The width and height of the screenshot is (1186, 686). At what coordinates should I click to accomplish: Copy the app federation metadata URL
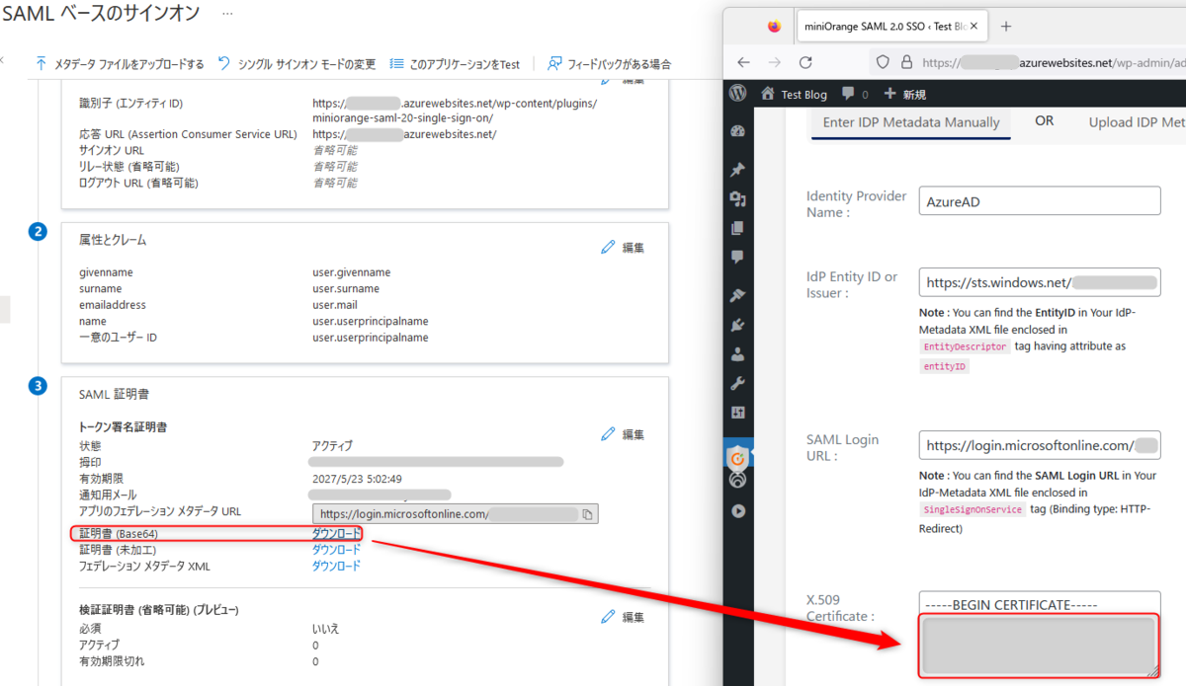click(x=587, y=514)
